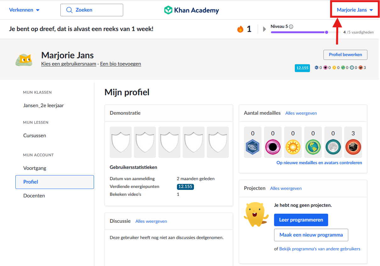Click the "Mijn profiel" heading
This screenshot has height=266, width=380.
point(127,92)
